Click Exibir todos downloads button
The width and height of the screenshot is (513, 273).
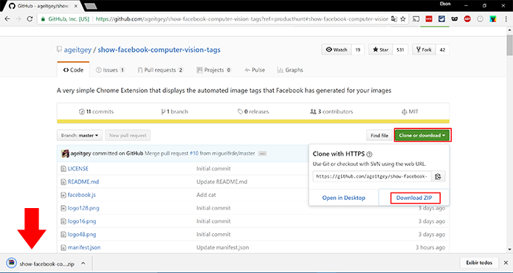point(479,263)
